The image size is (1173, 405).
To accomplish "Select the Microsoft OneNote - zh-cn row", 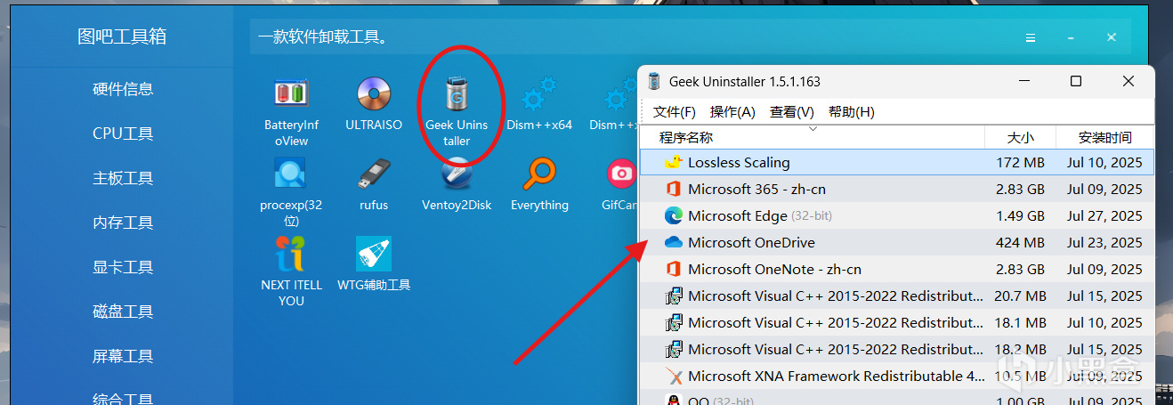I will (x=897, y=269).
